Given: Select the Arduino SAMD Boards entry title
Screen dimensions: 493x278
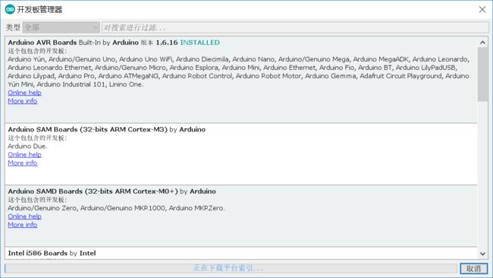Looking at the screenshot, I should coord(93,191).
